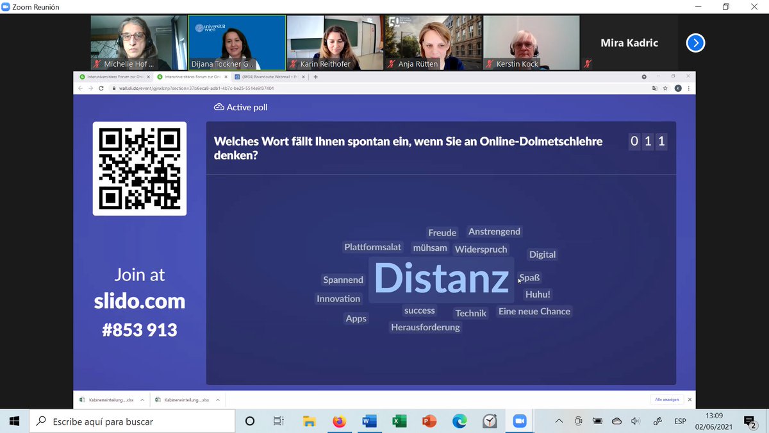Show hidden system tray icons
Screen dimensions: 769x433
(x=559, y=421)
